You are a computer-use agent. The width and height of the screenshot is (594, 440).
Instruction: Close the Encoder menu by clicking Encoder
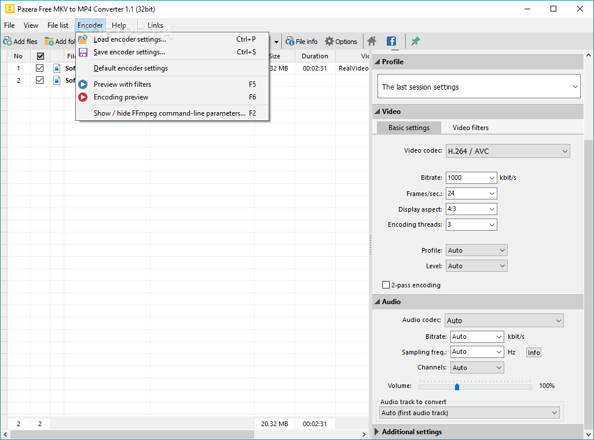click(x=90, y=25)
